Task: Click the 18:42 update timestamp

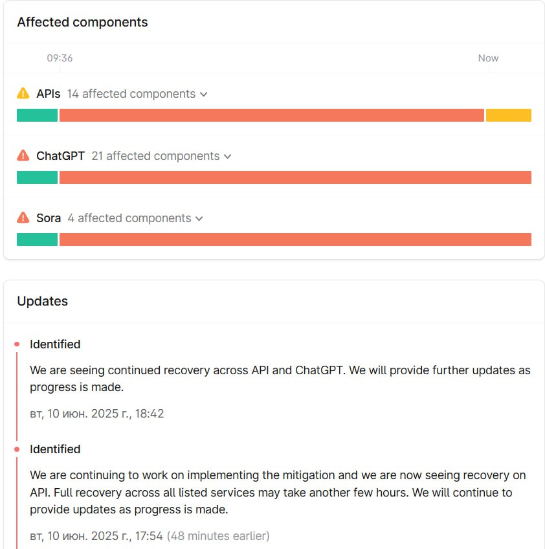Action: tap(97, 413)
